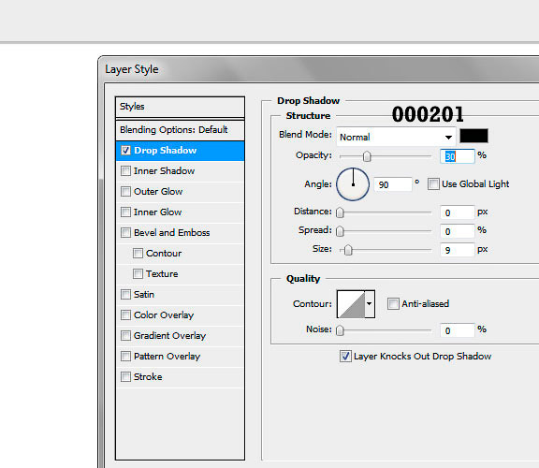Enable Anti-aliased checkbox
The width and height of the screenshot is (539, 468).
(393, 303)
